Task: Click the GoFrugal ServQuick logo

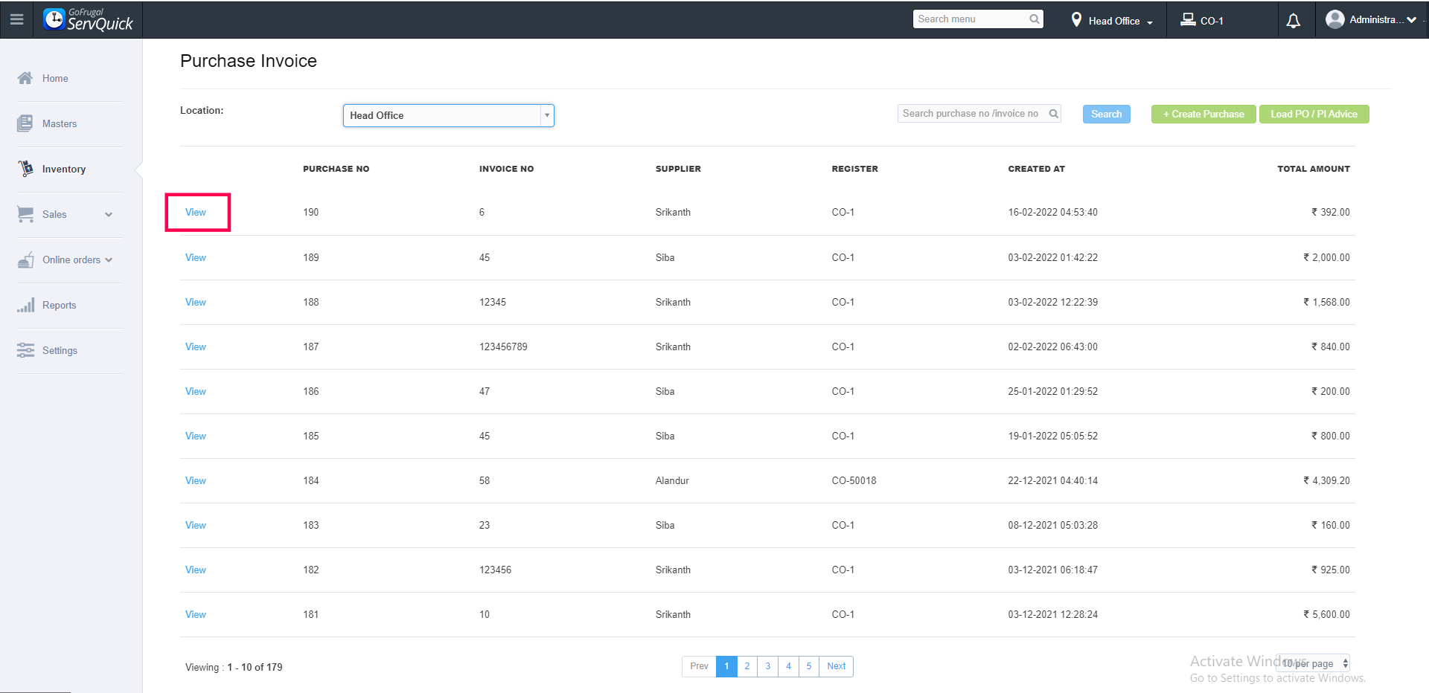Action: (88, 20)
